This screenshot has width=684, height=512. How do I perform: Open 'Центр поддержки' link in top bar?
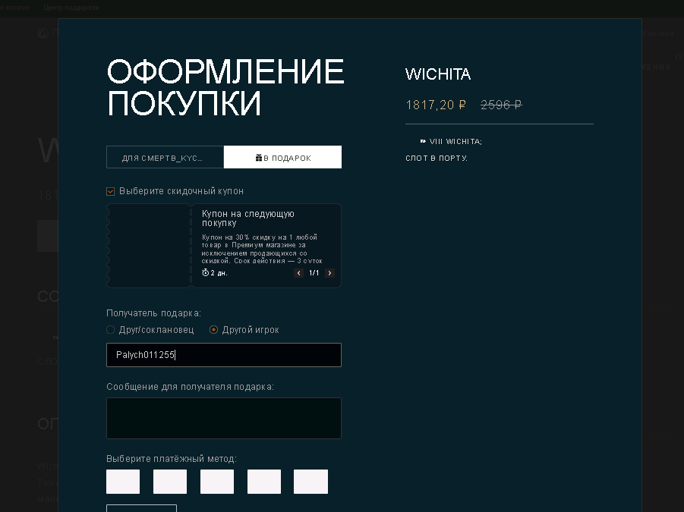(x=71, y=8)
